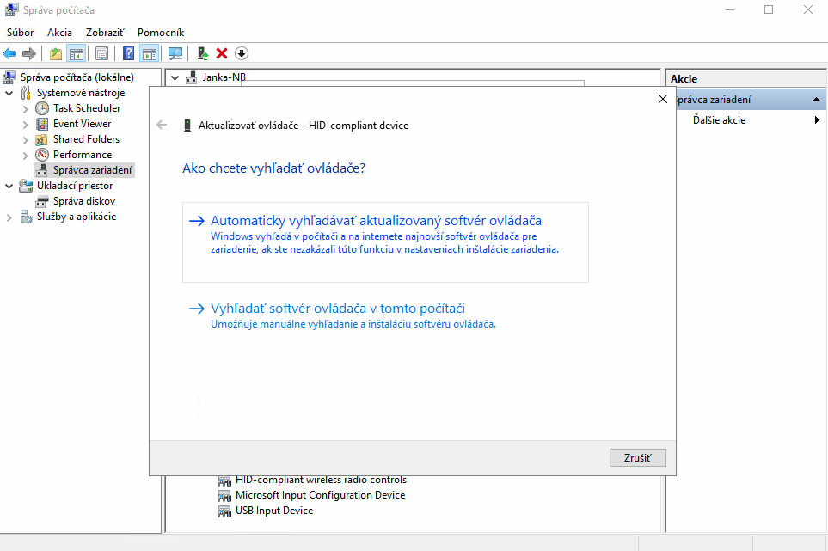
Task: Choose Vyhľadať softvér ovládača v tomto počítači
Action: pyautogui.click(x=338, y=309)
